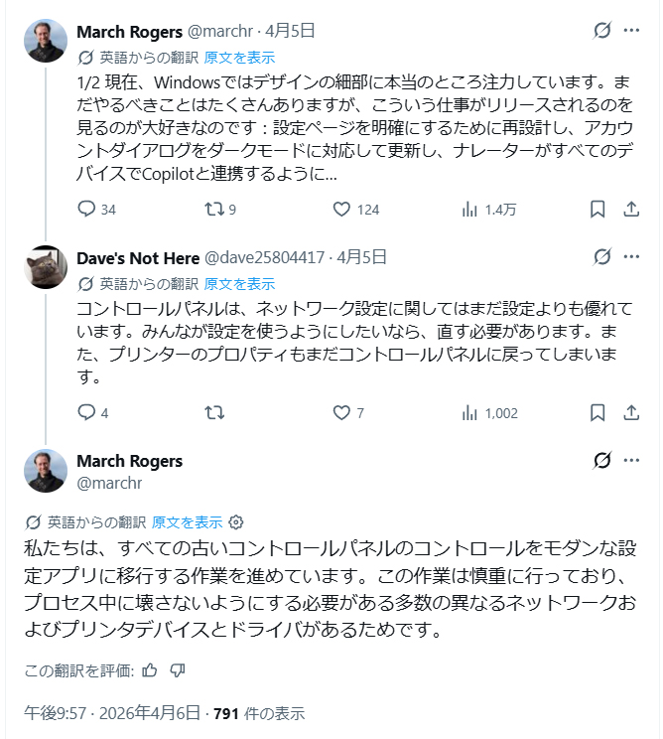
Task: Open Dave's Not Here cat avatar
Action: click(x=46, y=266)
